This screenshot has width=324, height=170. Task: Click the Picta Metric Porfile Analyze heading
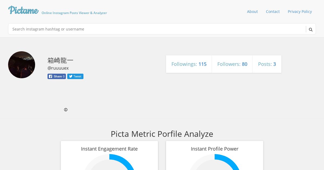162,134
